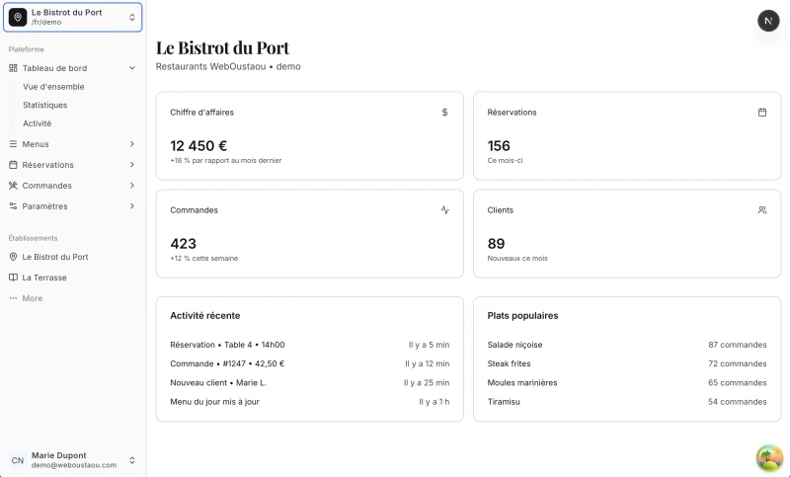Open Activité page

pyautogui.click(x=37, y=123)
